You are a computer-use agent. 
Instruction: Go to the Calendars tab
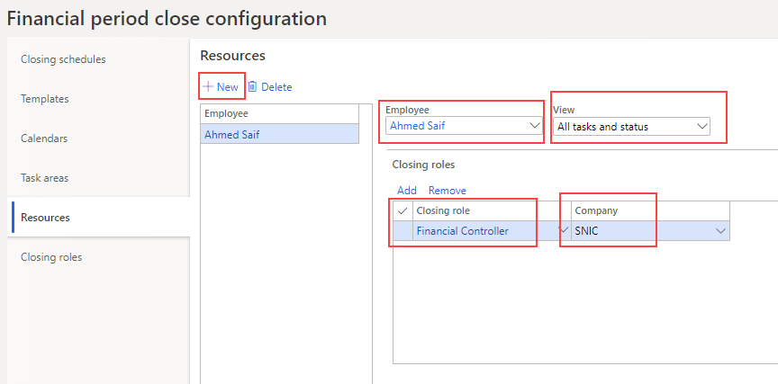44,138
